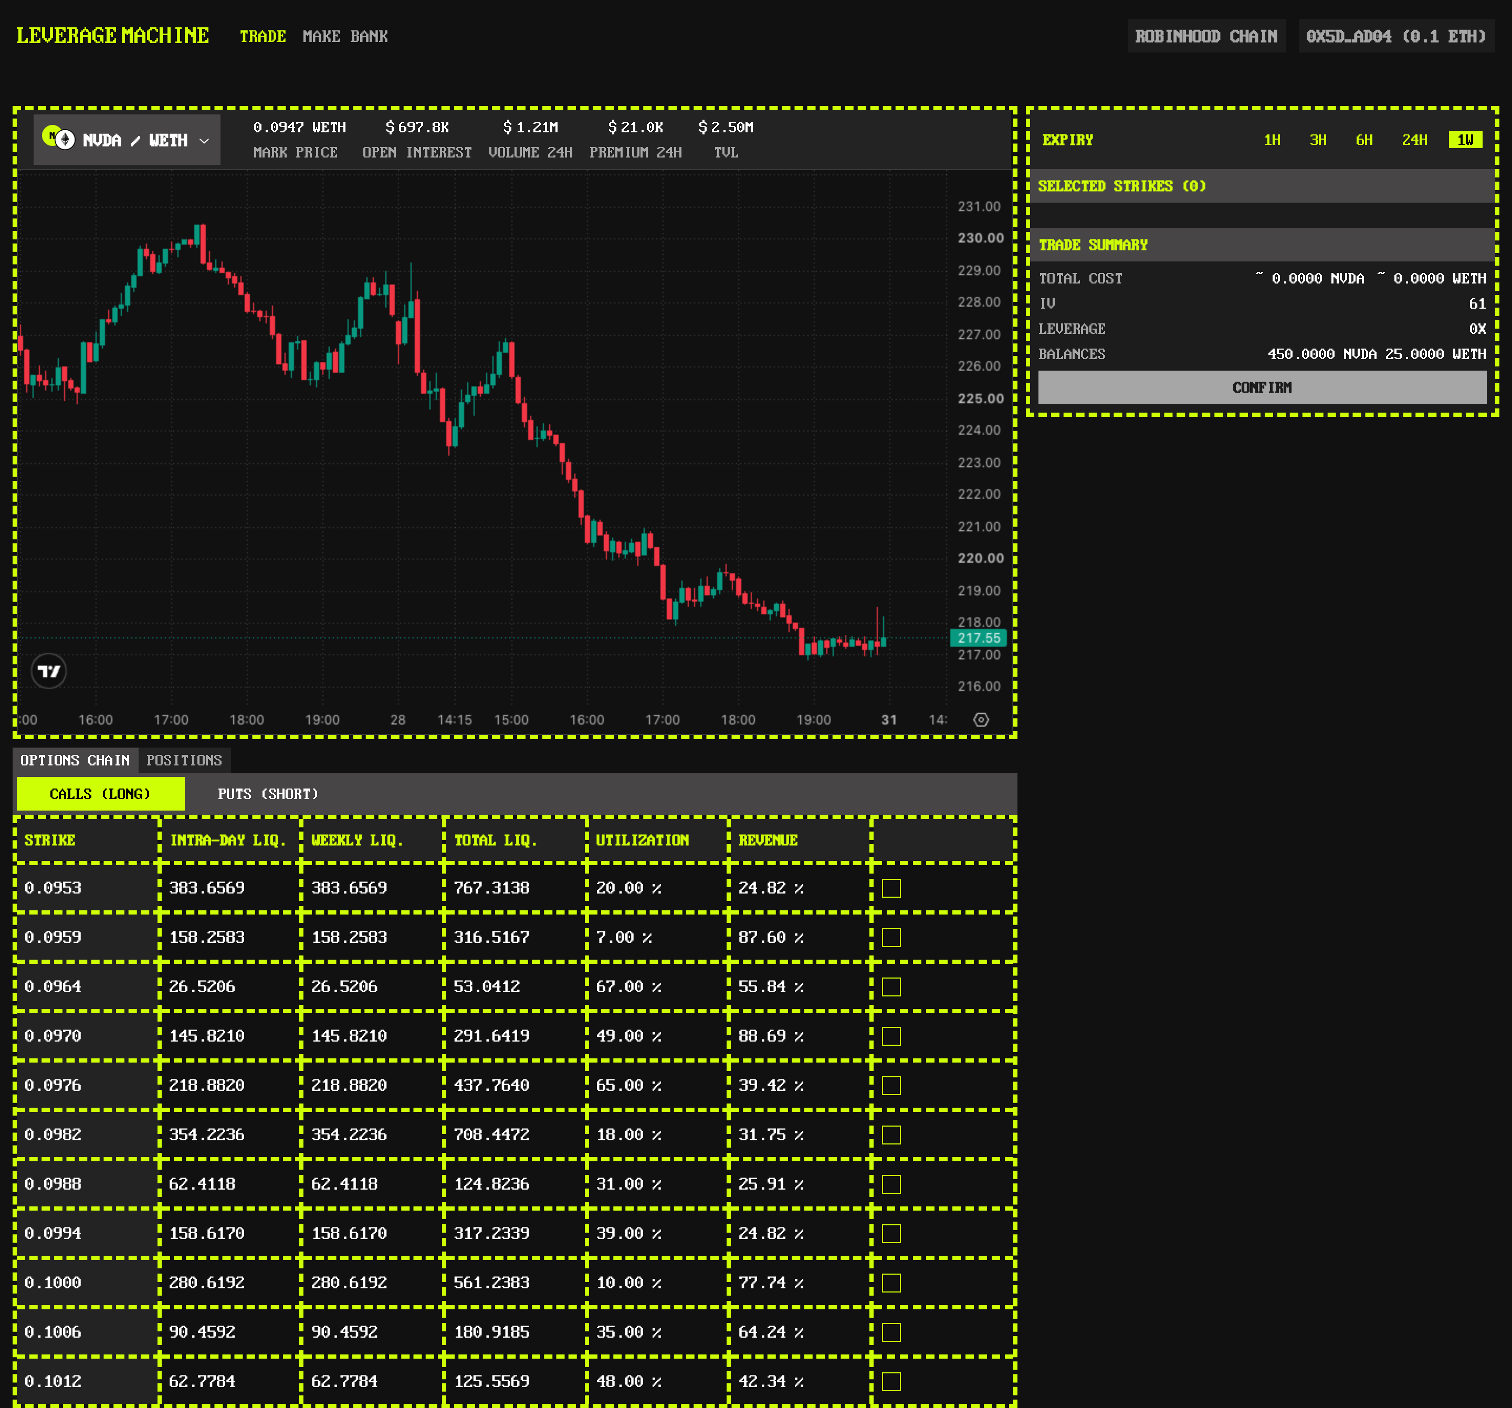The width and height of the screenshot is (1512, 1408).
Task: Click the $21.0K premium 24H value
Action: coord(635,127)
